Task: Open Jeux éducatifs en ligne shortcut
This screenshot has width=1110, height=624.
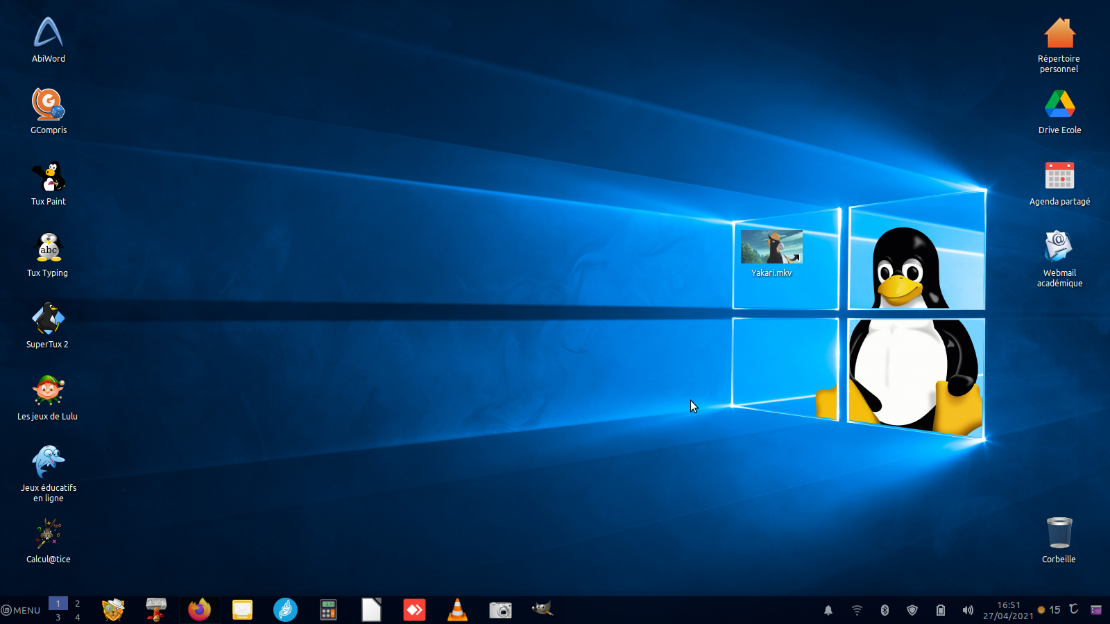Action: point(49,474)
